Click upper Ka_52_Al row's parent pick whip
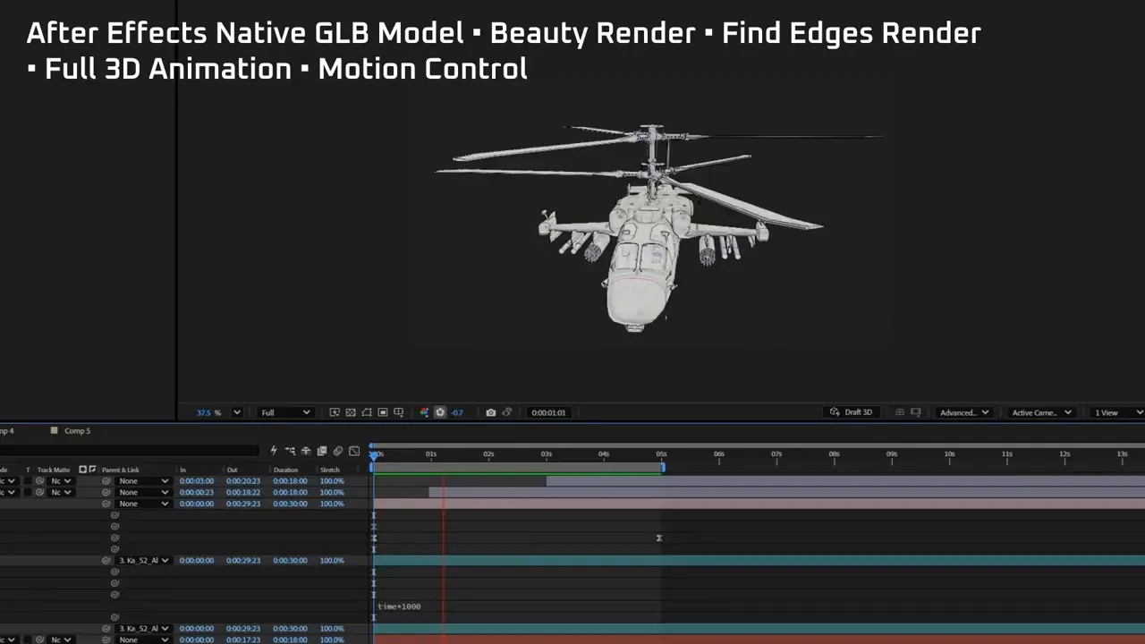 (106, 561)
